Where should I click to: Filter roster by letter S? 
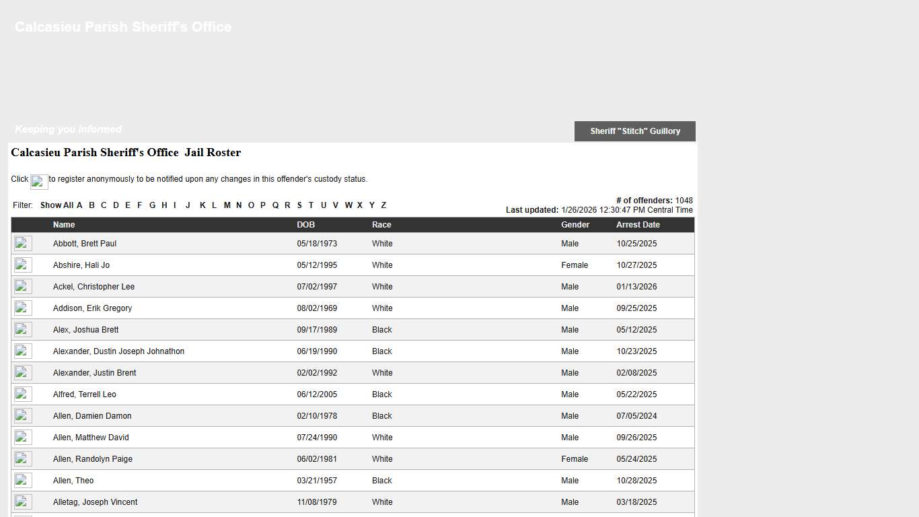click(x=299, y=205)
